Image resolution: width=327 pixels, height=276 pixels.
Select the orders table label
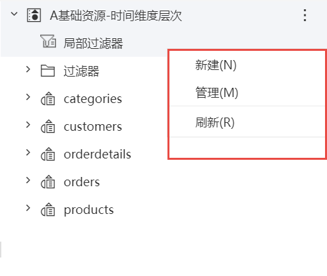point(82,182)
